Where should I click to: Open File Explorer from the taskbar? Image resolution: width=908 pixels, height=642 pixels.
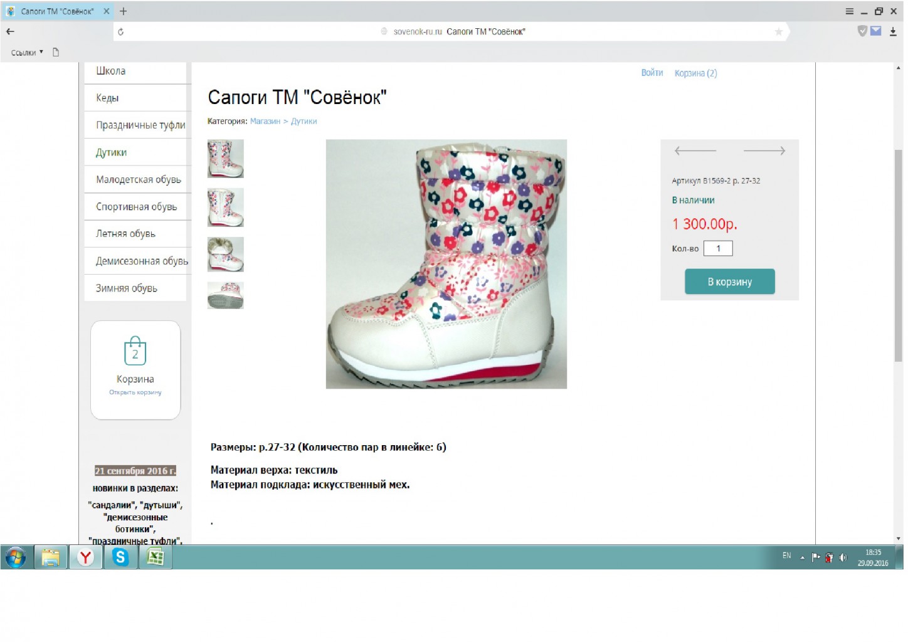click(51, 557)
